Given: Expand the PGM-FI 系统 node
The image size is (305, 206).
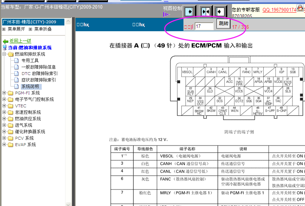Looking at the screenshot, I should coord(4,93).
